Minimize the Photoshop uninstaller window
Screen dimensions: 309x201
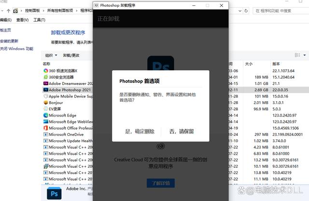[x=194, y=5]
